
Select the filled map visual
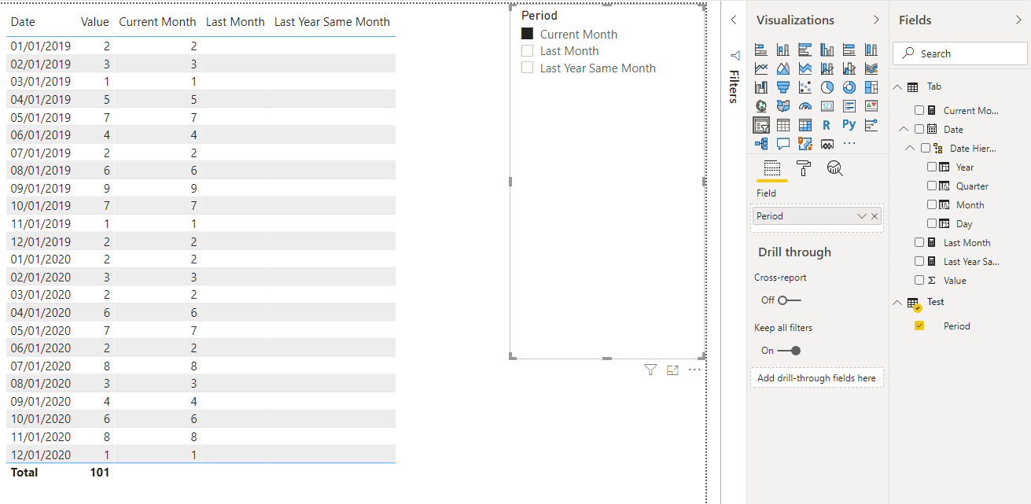[x=783, y=106]
